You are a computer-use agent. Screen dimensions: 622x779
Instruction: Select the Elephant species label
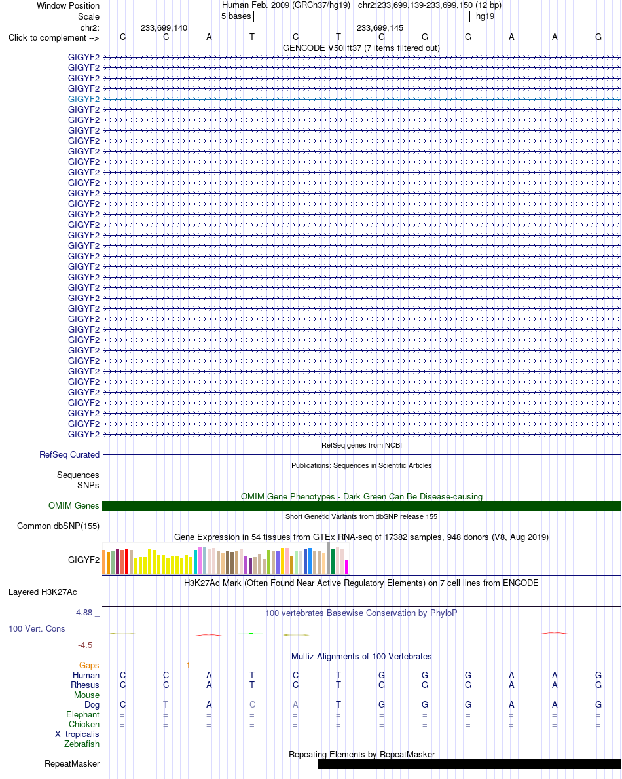(x=82, y=714)
